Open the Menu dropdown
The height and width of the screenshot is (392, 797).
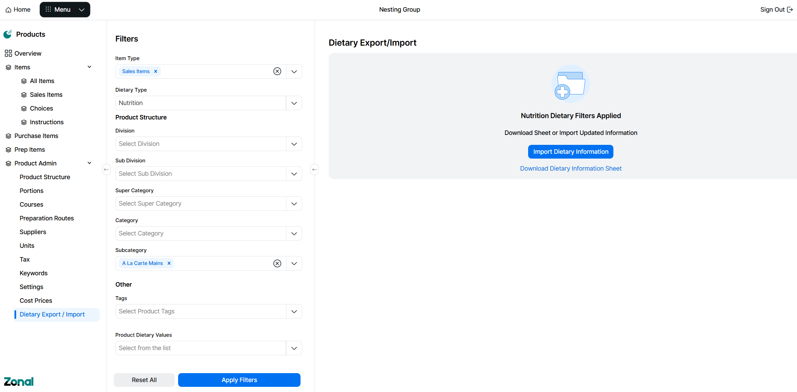tap(65, 10)
